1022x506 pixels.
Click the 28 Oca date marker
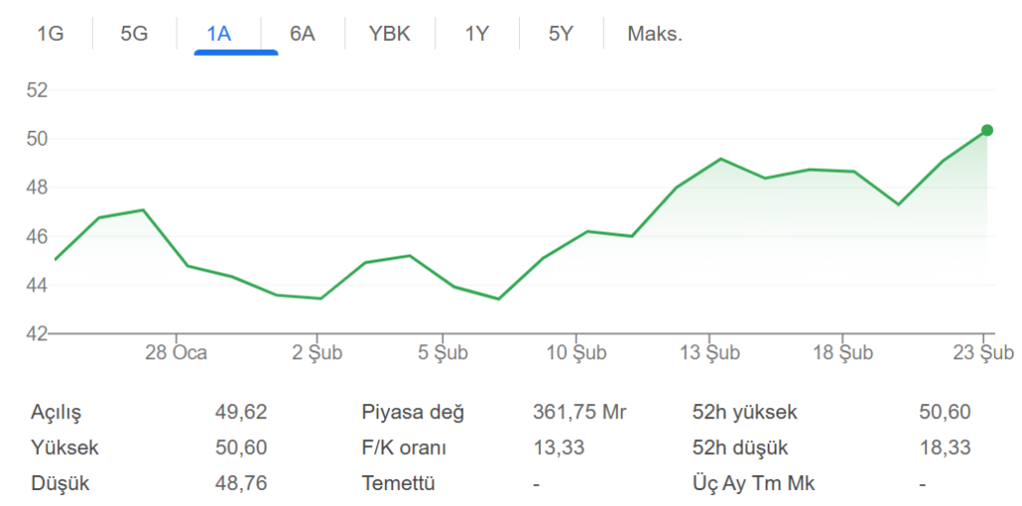(176, 353)
